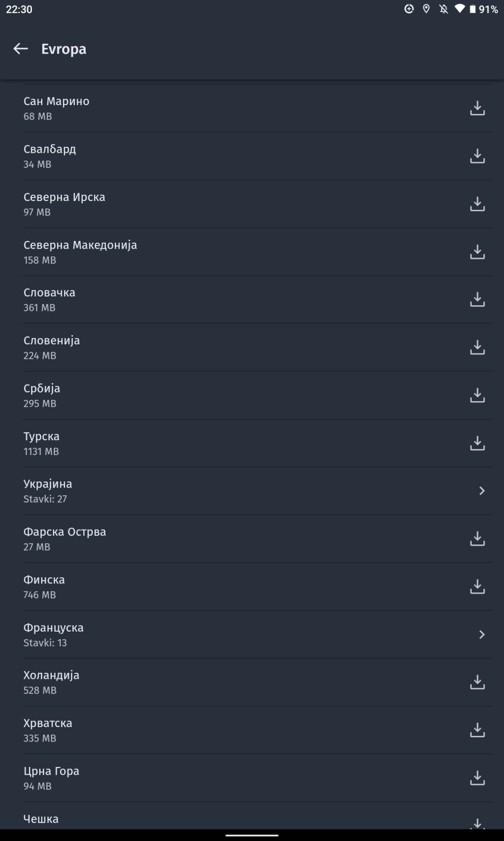
Task: Tap download icon for Турска
Action: click(477, 443)
